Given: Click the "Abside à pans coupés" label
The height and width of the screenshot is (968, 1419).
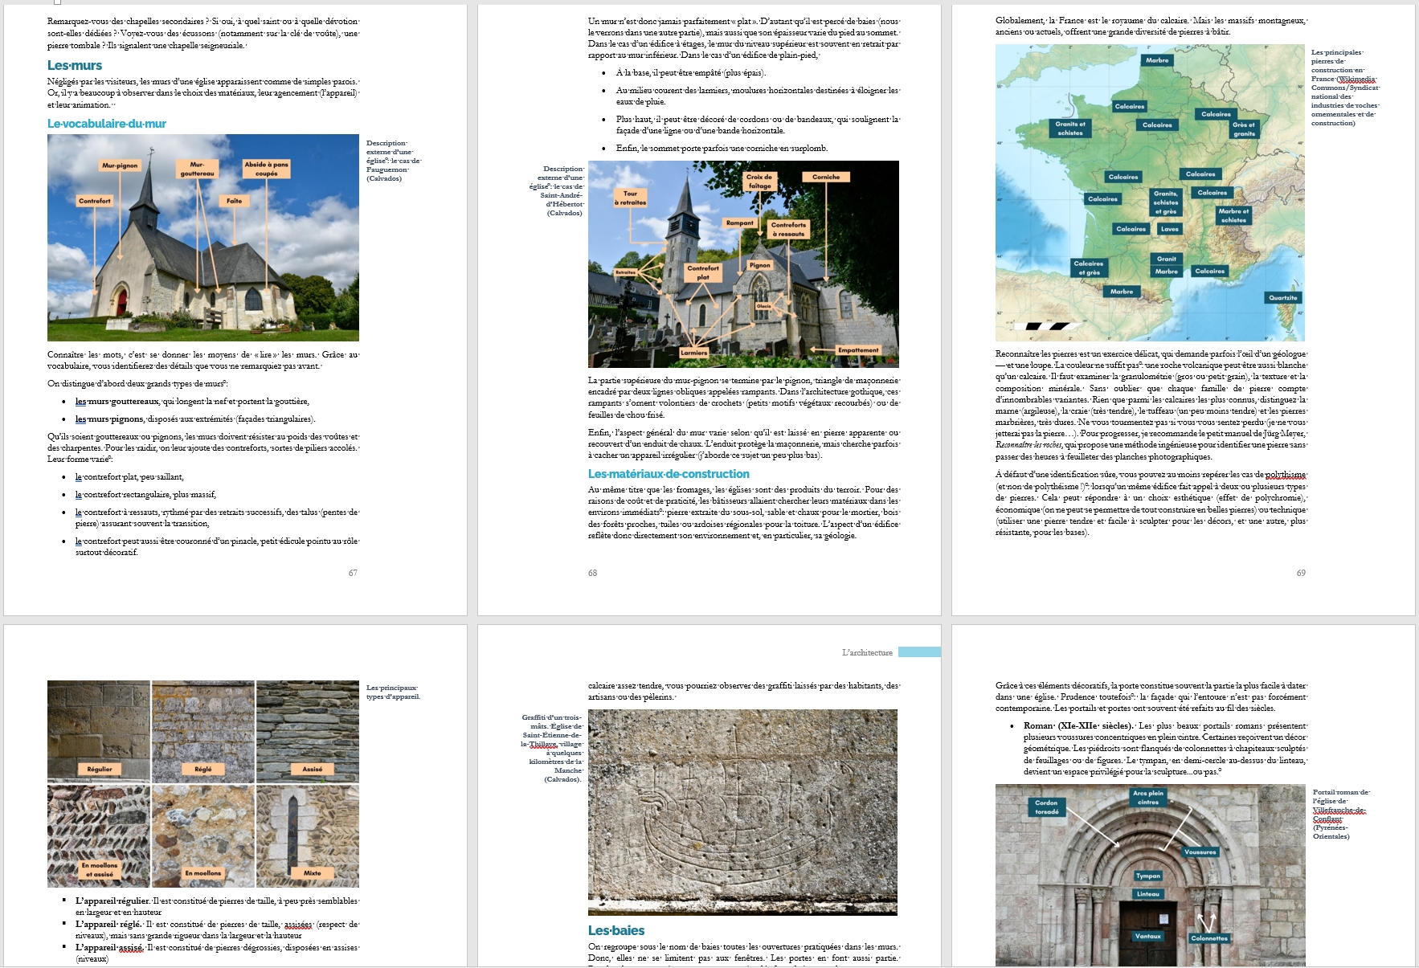Looking at the screenshot, I should click(x=266, y=169).
